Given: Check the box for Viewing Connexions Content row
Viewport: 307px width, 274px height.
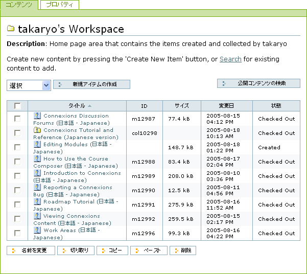Looking at the screenshot, I should click(17, 219).
